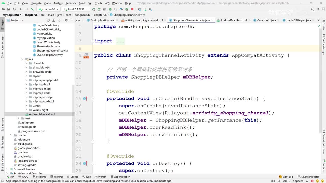This screenshot has height=183, width=326.
Task: Click the override gutter icon beside onCreate
Action: tap(85, 98)
